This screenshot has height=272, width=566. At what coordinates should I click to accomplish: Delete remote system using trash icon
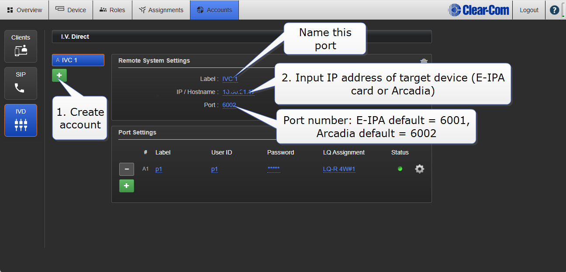click(423, 62)
